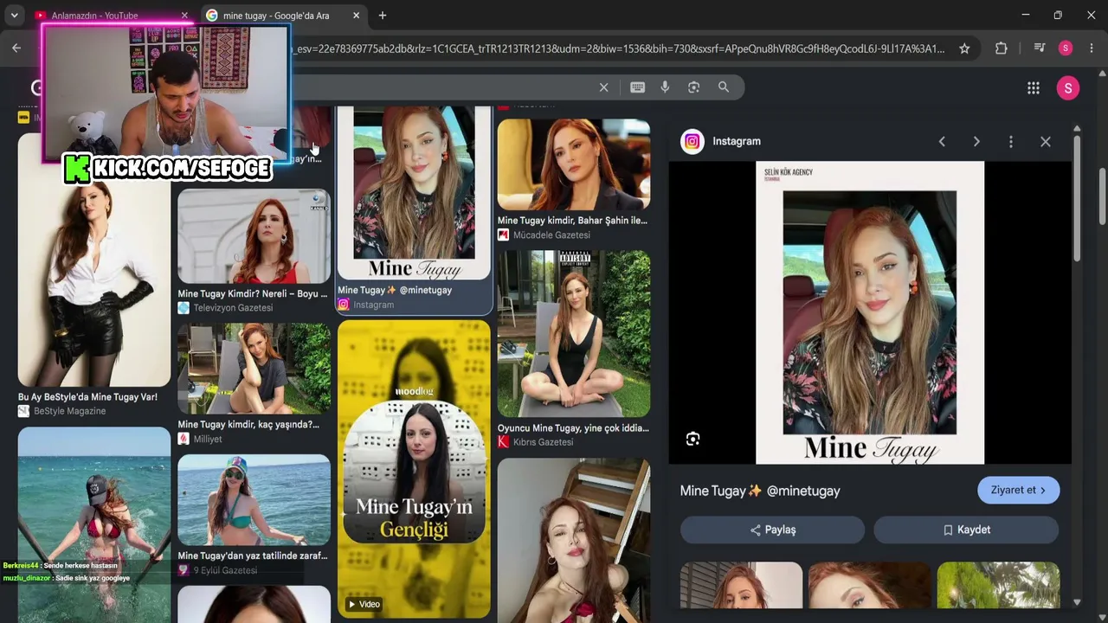The height and width of the screenshot is (623, 1108).
Task: Open the Televizyon Gazetesi image result
Action: click(254, 237)
